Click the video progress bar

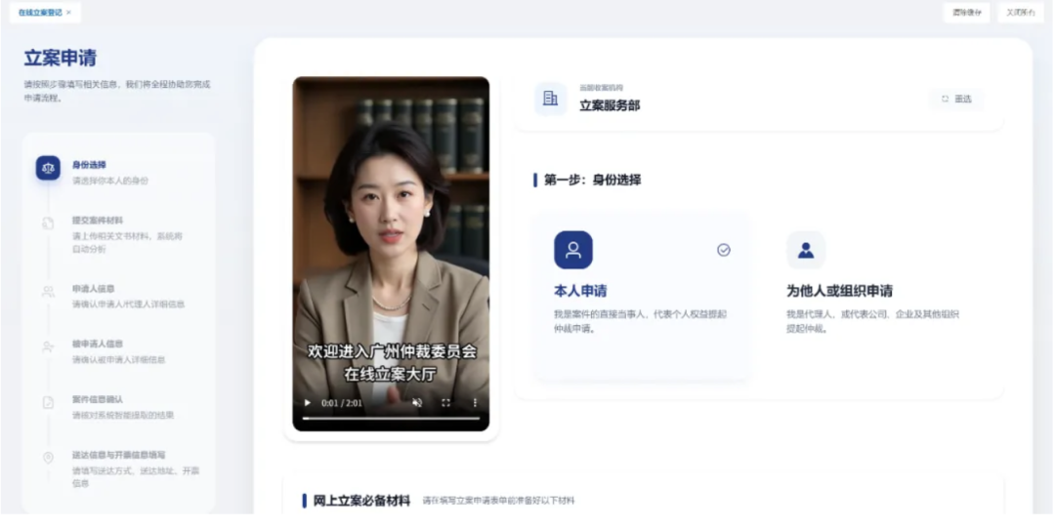coord(391,418)
